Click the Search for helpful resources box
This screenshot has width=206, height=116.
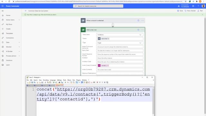click(x=98, y=6)
